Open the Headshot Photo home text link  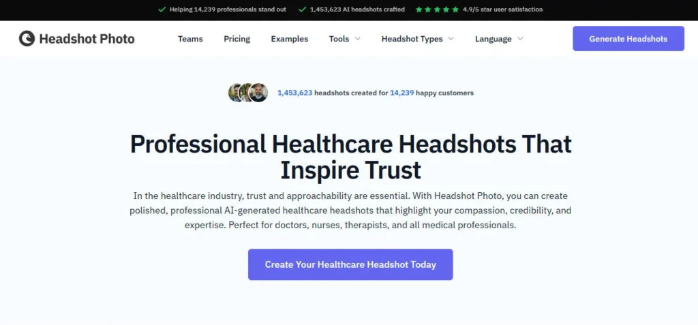point(87,39)
